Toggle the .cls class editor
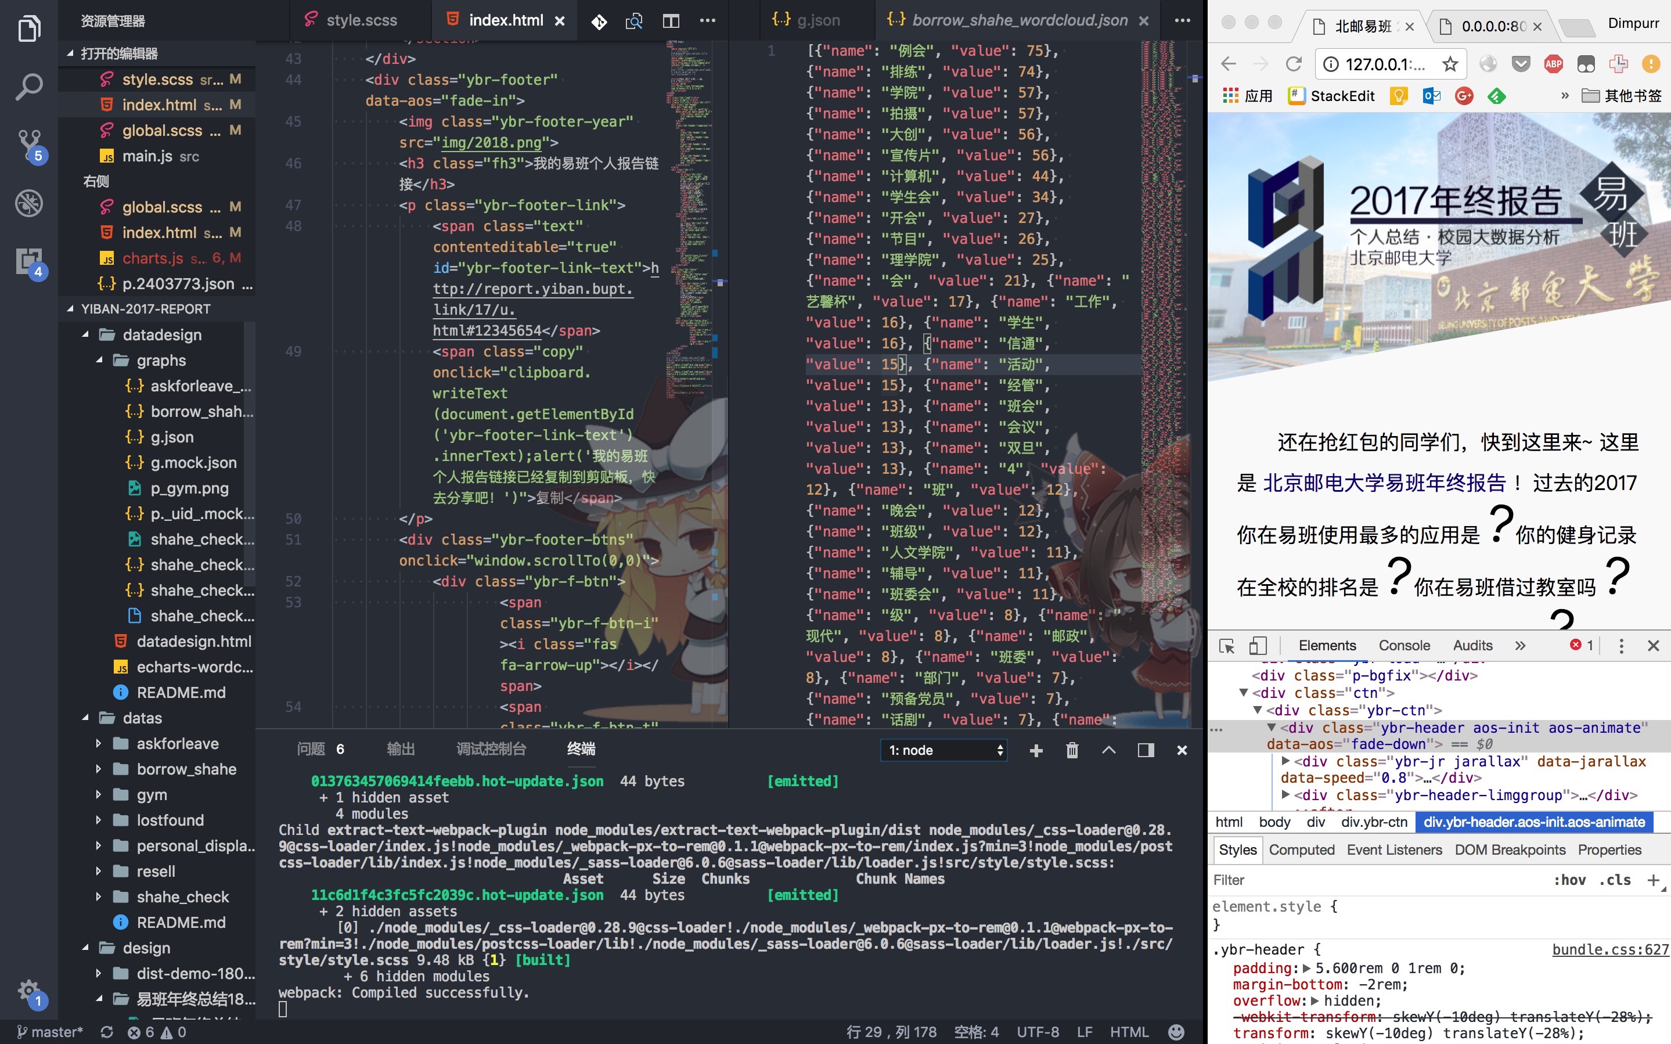The height and width of the screenshot is (1044, 1671). tap(1615, 880)
